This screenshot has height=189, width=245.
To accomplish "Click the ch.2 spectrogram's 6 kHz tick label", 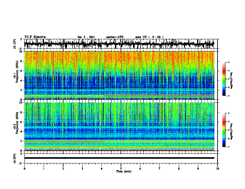I will pos(21,122).
